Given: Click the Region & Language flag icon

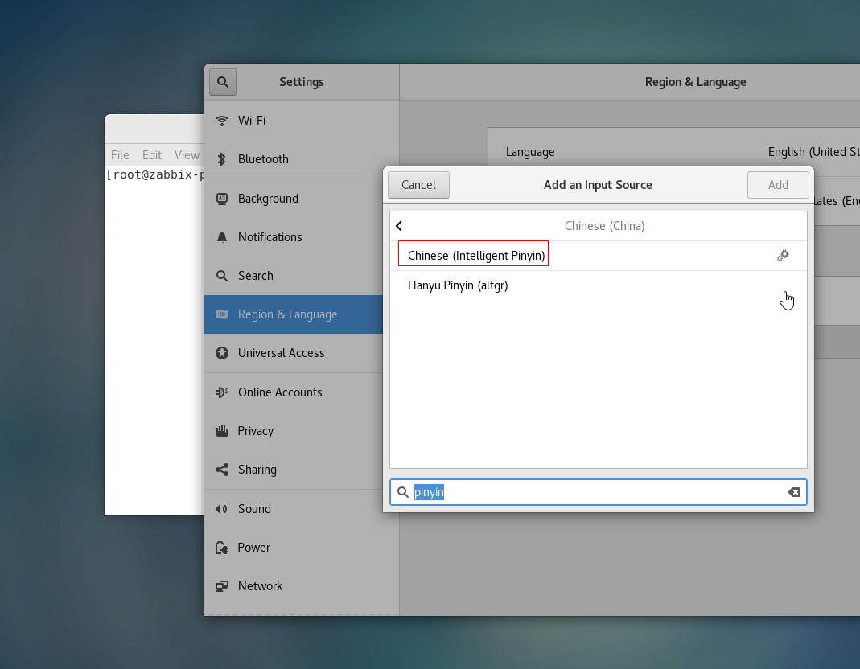Looking at the screenshot, I should [221, 314].
